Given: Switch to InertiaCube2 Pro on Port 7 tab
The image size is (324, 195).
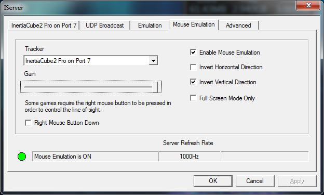Looking at the screenshot, I should point(44,25).
